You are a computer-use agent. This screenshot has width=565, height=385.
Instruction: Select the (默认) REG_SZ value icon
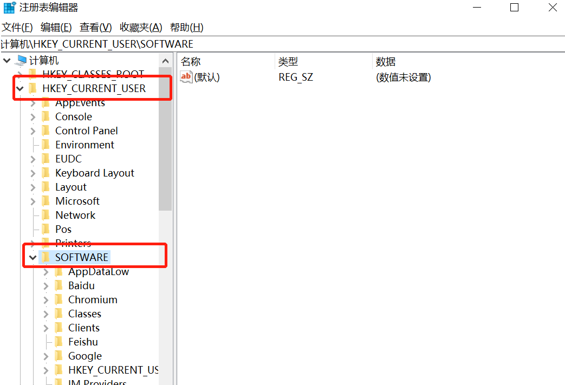pyautogui.click(x=186, y=77)
